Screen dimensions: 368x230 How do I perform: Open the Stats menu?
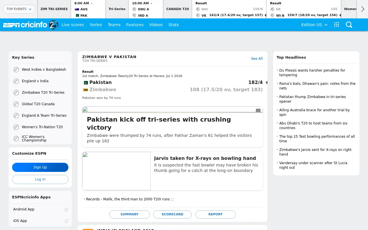coord(174,25)
